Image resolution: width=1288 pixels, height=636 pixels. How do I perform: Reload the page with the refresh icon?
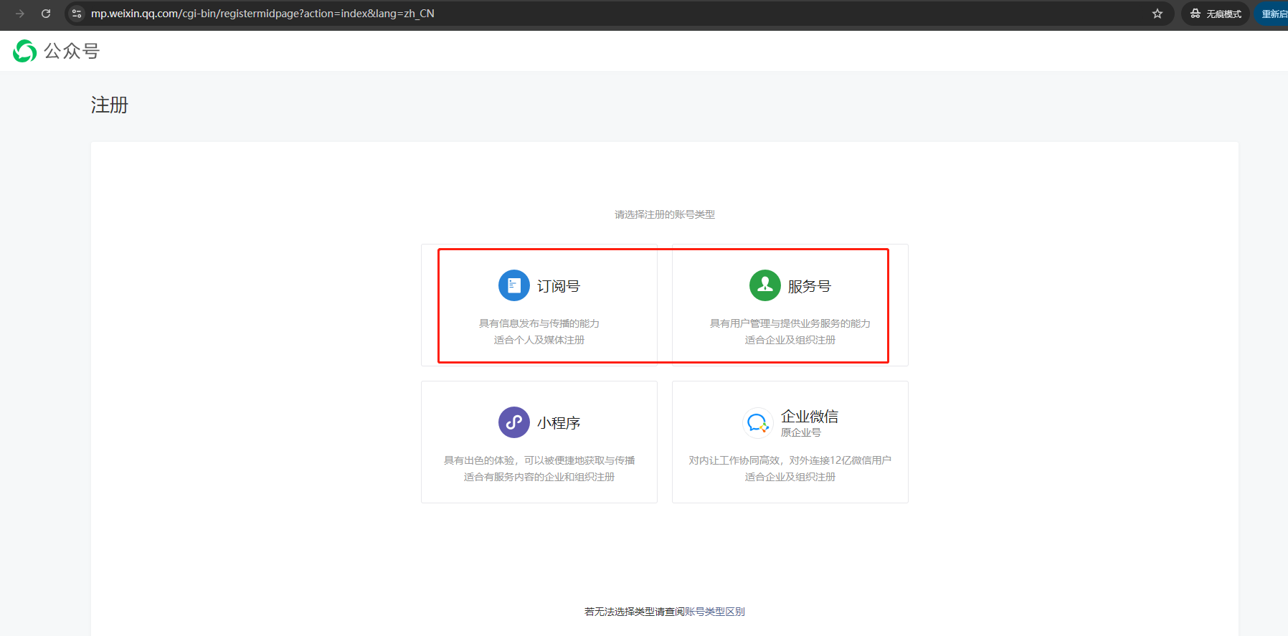coord(46,14)
